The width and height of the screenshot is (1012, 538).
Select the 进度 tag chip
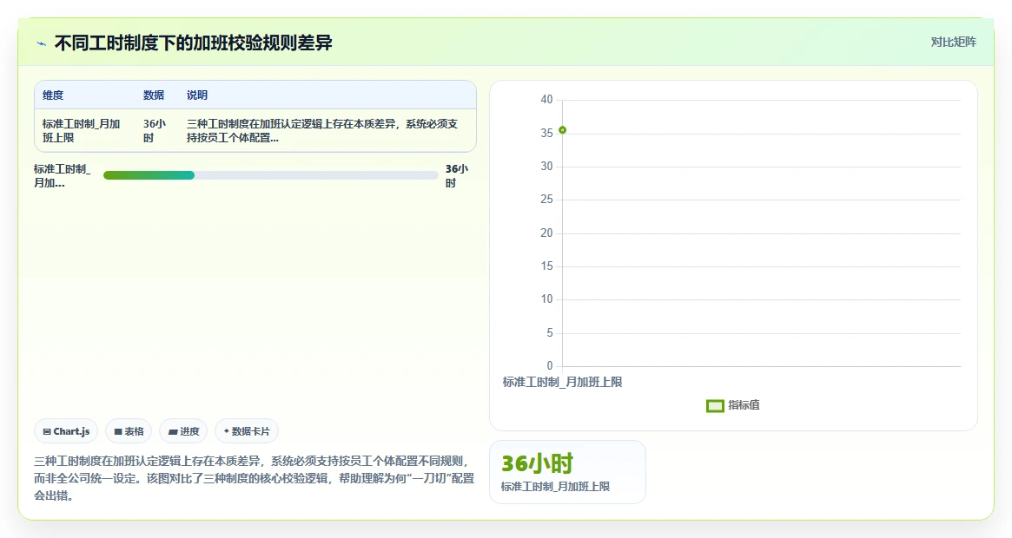pos(183,431)
